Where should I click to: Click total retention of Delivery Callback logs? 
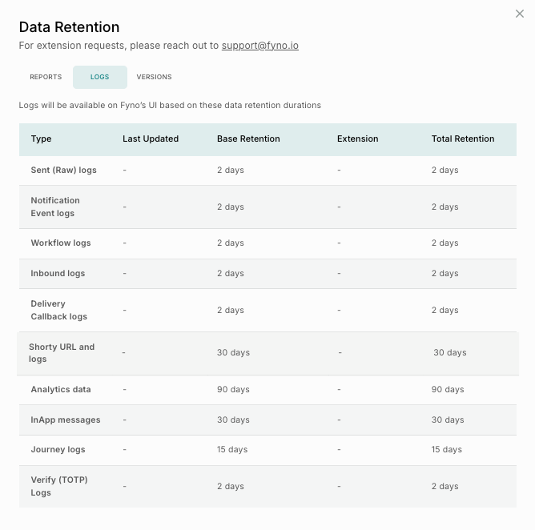(x=444, y=310)
